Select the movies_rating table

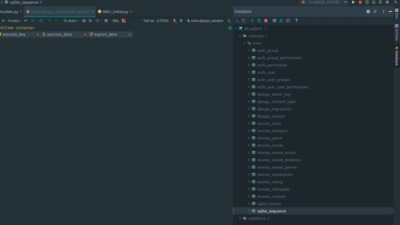(269, 182)
